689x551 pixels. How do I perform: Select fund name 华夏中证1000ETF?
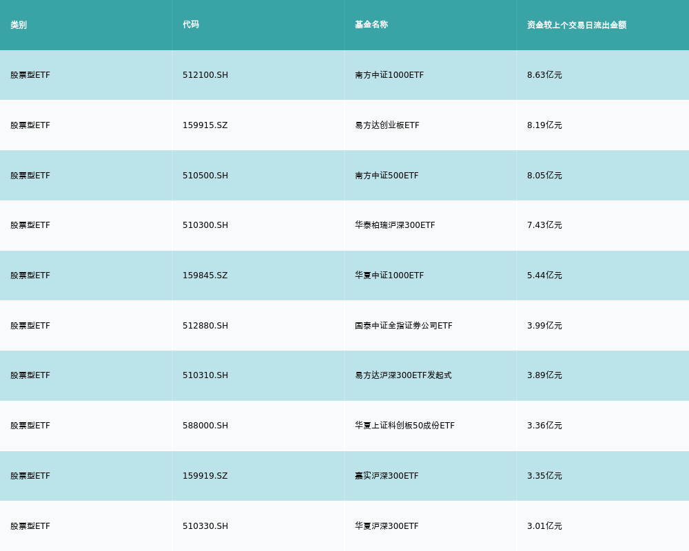[x=389, y=275]
